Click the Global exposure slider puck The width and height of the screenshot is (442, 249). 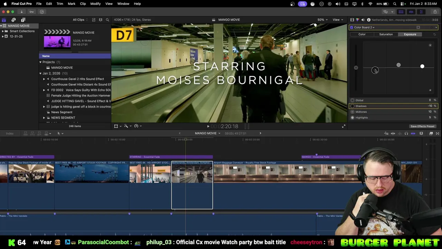pos(356,68)
